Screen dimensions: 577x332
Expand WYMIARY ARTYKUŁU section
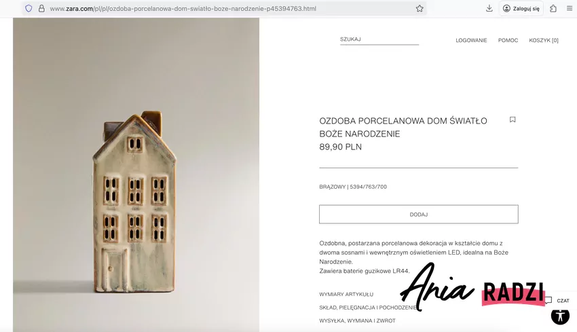[x=346, y=295]
